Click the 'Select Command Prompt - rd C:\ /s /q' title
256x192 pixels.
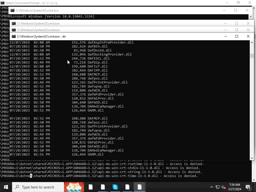(31, 3)
